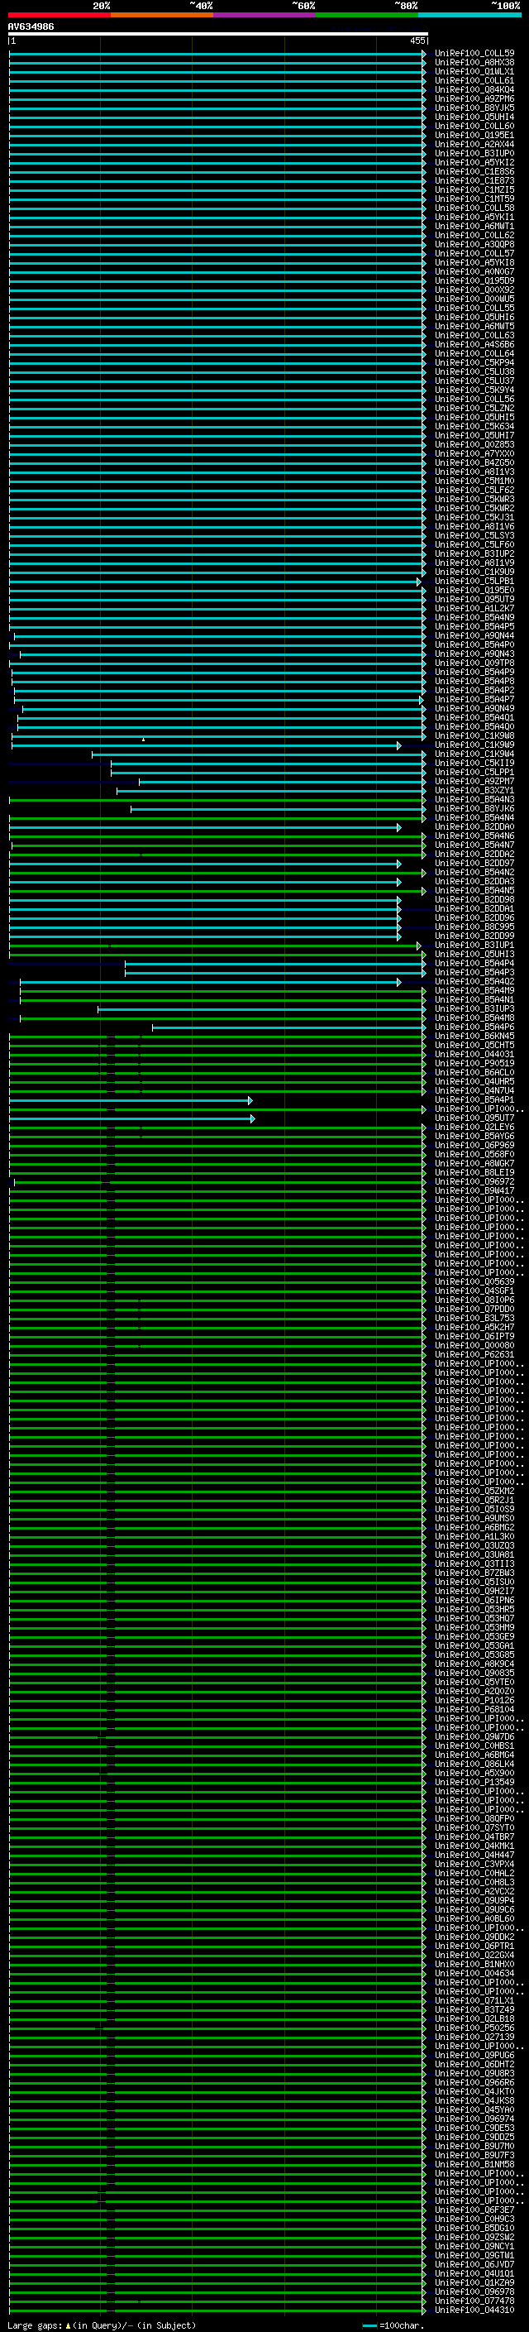
Task: Open hit label UniRef100_A2AX44
Action: pos(474,144)
